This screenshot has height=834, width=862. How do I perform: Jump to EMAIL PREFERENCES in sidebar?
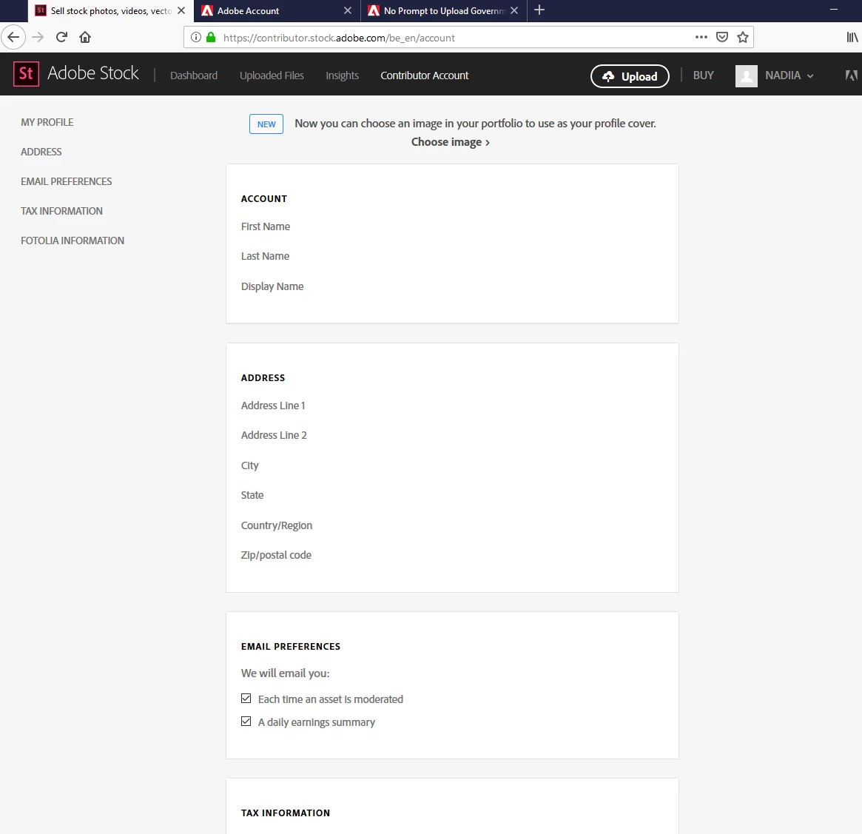pos(66,181)
